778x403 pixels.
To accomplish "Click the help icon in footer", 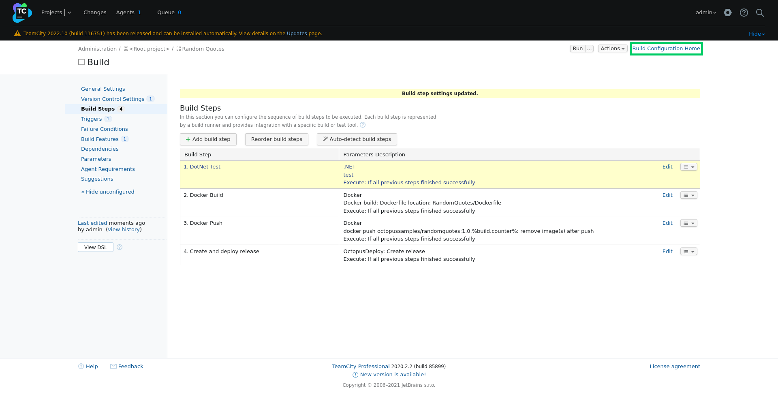I will pos(81,366).
